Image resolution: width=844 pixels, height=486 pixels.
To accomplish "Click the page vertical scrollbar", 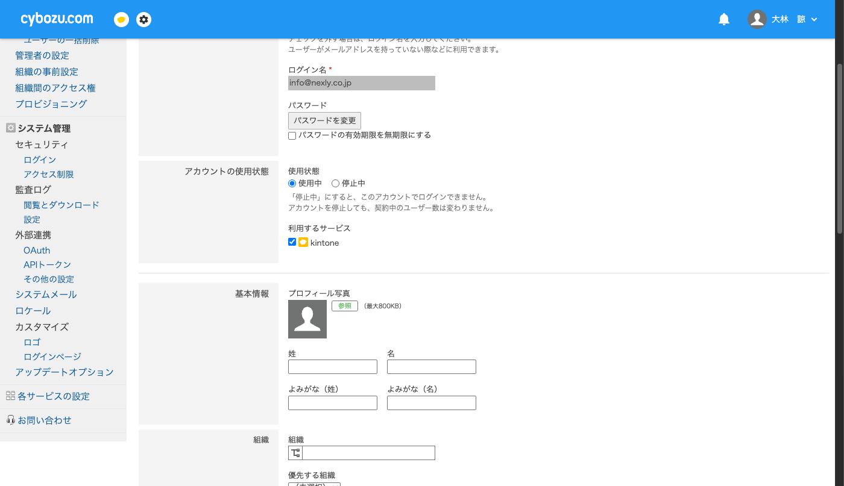I will tap(840, 148).
